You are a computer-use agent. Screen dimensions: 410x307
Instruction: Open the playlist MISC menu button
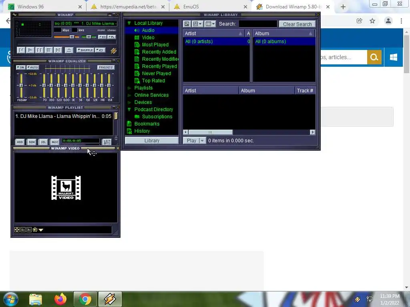(55, 142)
